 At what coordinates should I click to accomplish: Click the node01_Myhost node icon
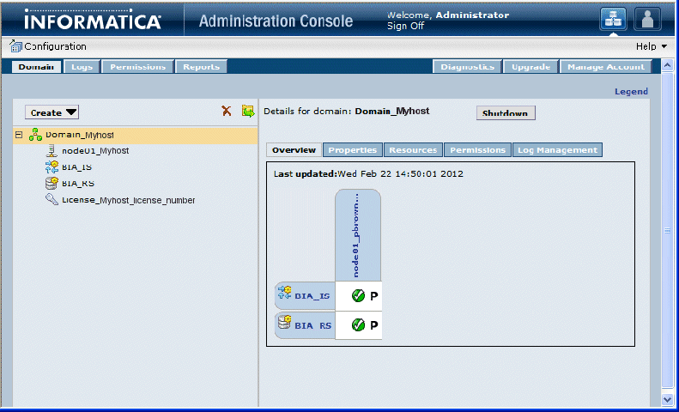tap(52, 150)
